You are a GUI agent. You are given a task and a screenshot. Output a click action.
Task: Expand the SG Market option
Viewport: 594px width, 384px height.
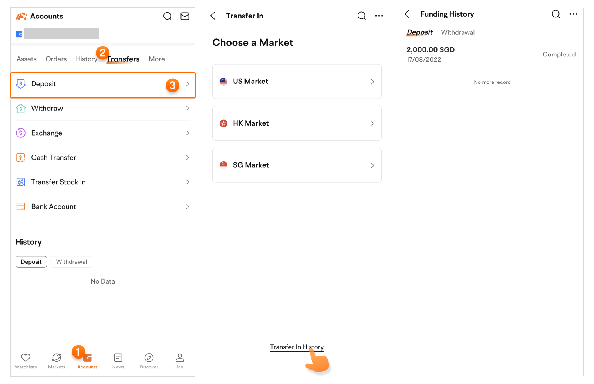[297, 165]
